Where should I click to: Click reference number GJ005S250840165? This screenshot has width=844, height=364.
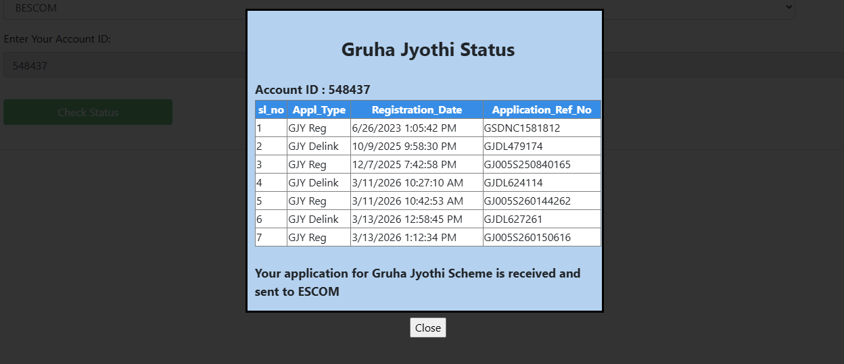coord(527,165)
